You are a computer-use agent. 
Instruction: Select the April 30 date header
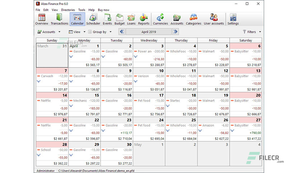click(117, 144)
